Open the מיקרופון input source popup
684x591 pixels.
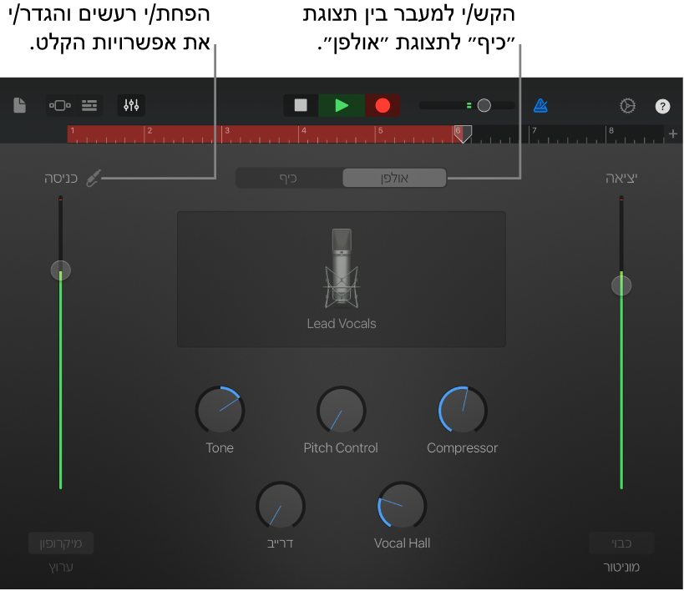tap(61, 543)
